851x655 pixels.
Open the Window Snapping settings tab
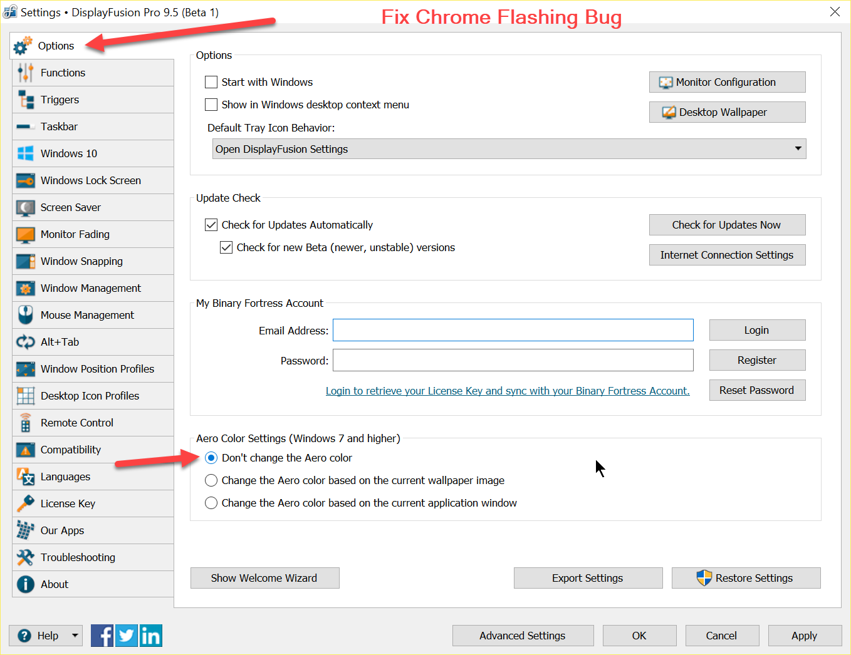81,261
